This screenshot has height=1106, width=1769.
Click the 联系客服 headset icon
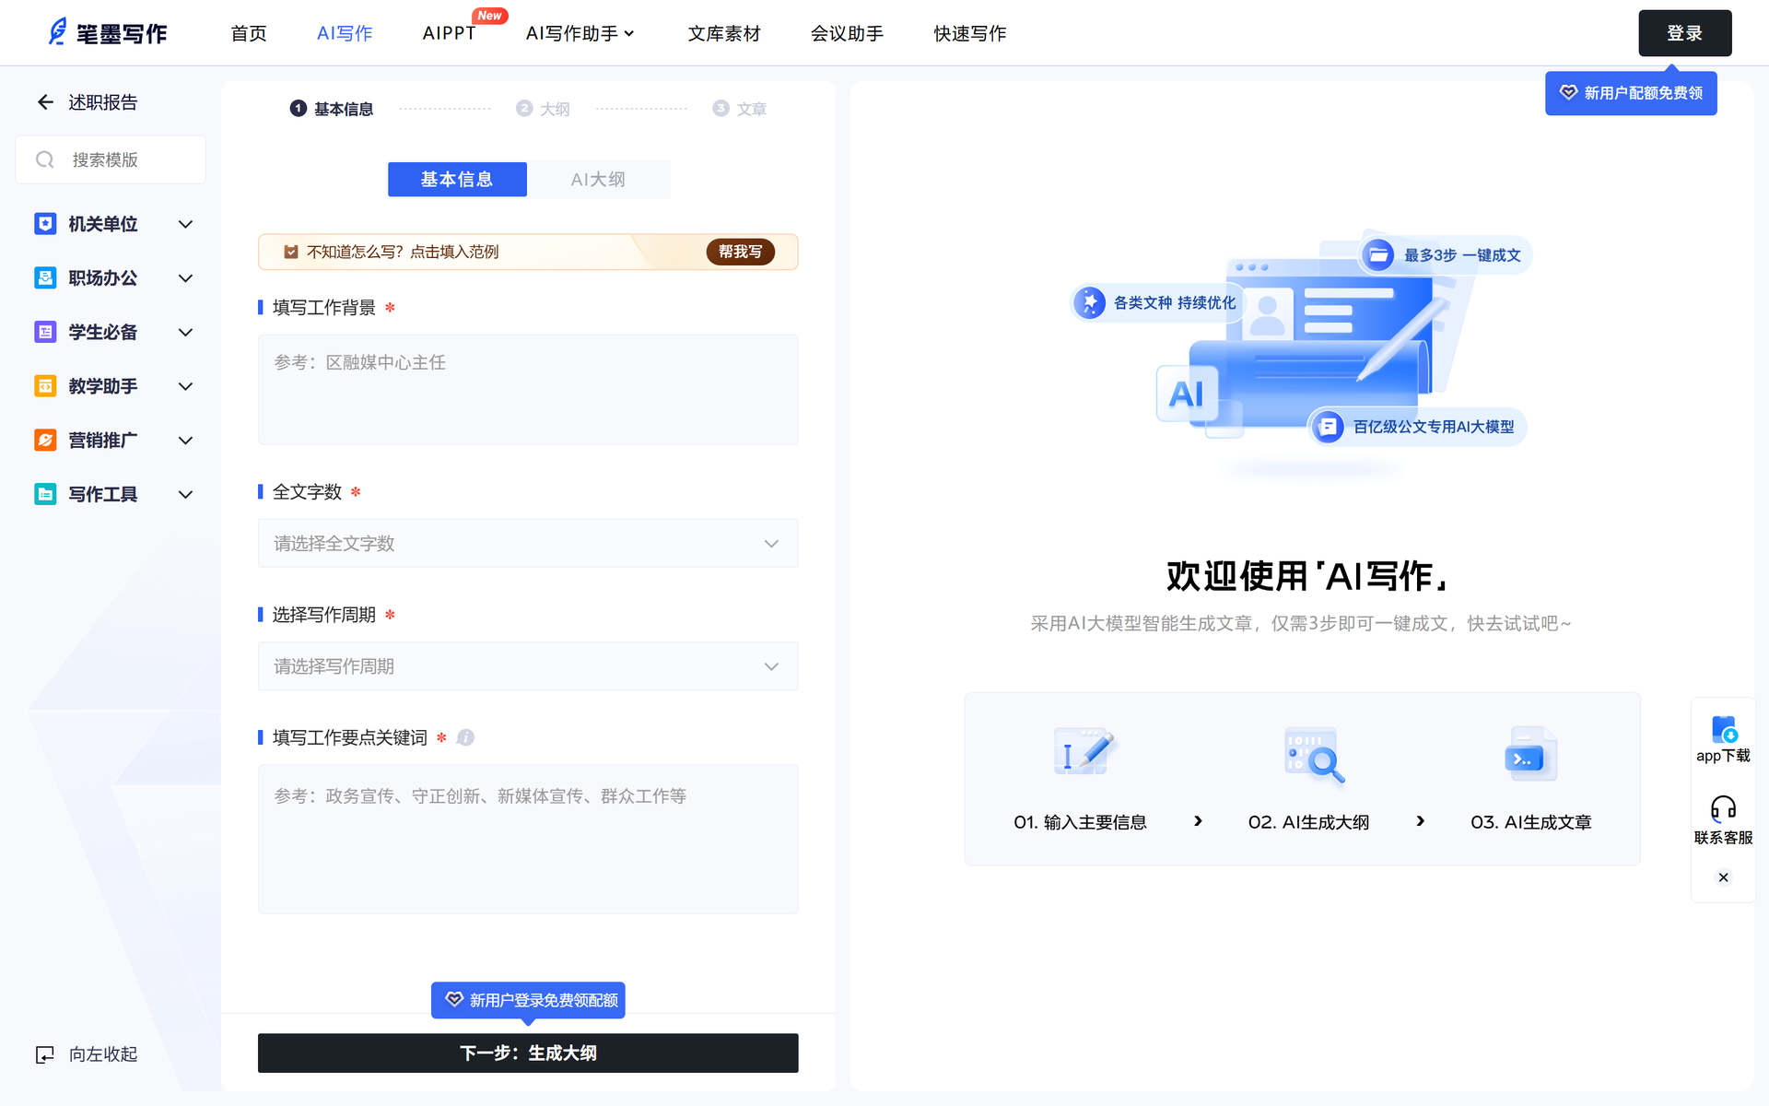(1723, 808)
